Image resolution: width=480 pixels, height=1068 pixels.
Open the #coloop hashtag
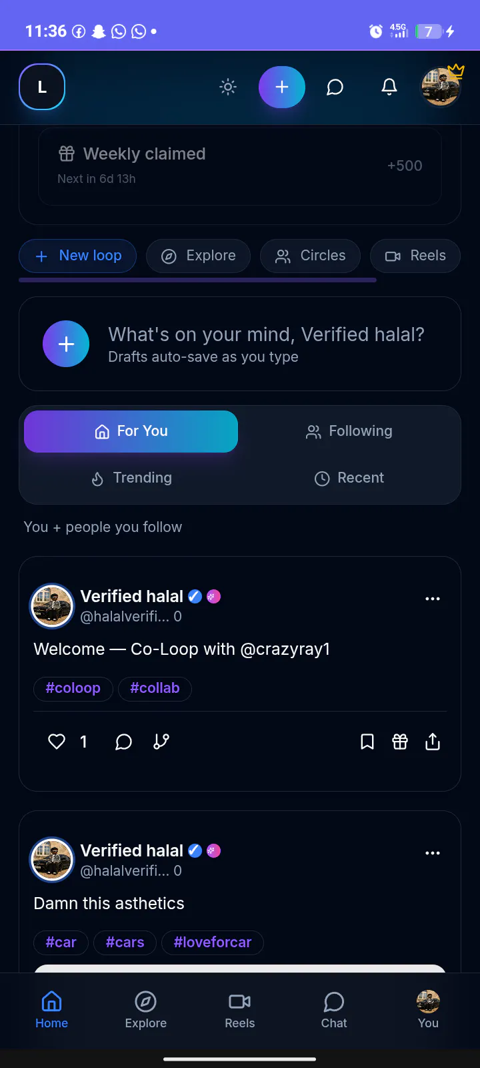pyautogui.click(x=73, y=688)
